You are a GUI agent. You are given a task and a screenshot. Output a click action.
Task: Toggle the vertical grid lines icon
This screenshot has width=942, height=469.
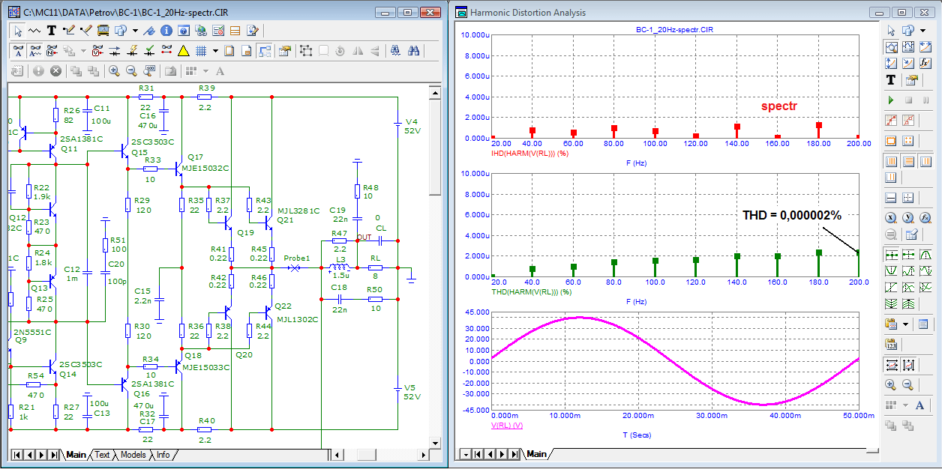pyautogui.click(x=891, y=161)
